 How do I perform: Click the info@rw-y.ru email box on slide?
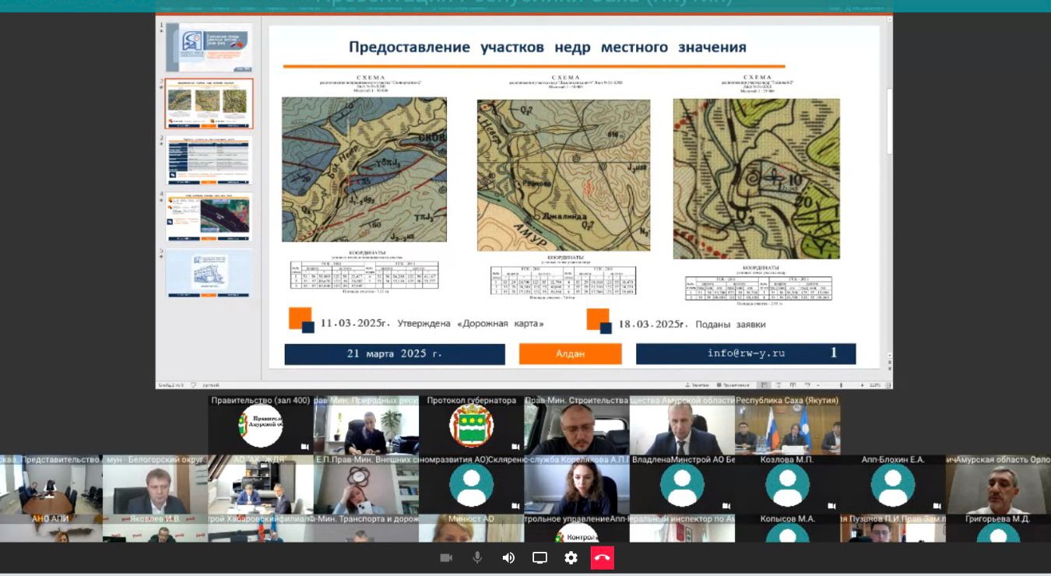745,353
